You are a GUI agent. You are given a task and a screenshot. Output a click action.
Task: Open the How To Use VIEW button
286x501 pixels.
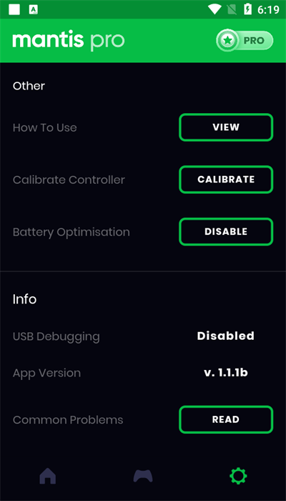point(226,127)
